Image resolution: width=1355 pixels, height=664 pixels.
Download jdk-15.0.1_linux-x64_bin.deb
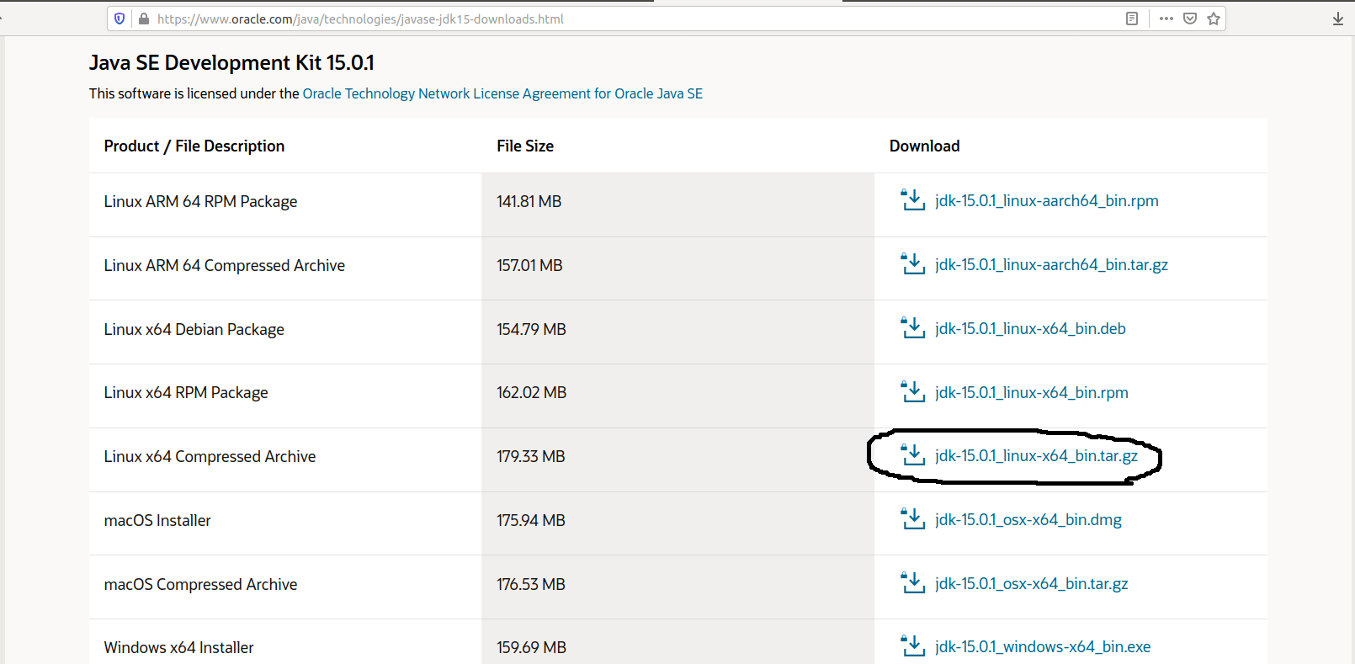1030,328
